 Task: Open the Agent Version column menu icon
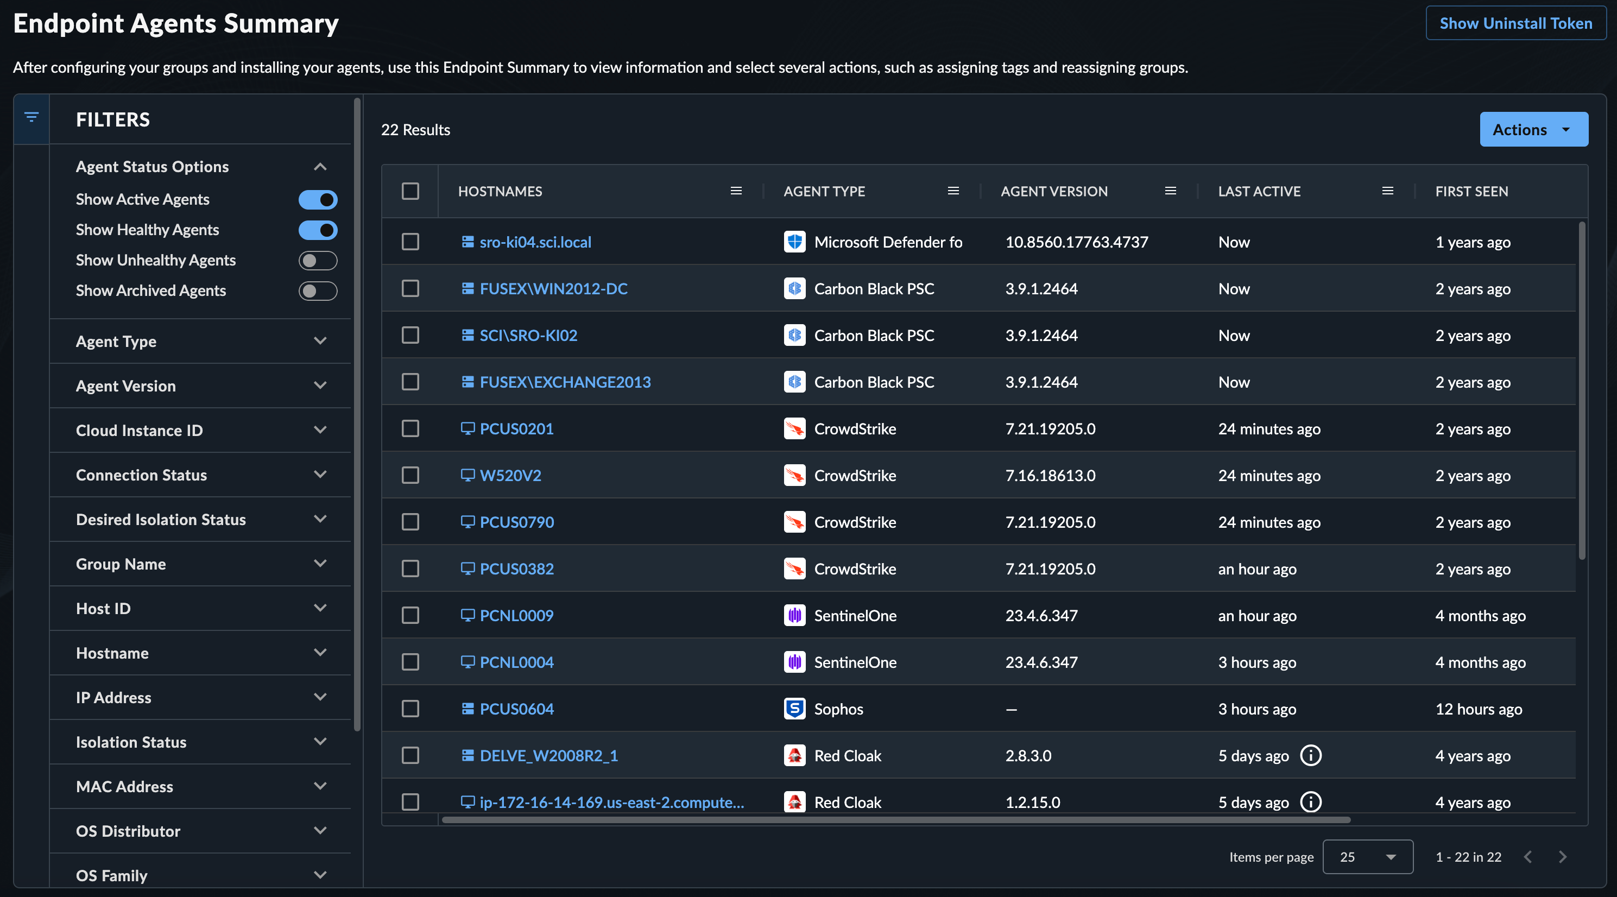1170,191
